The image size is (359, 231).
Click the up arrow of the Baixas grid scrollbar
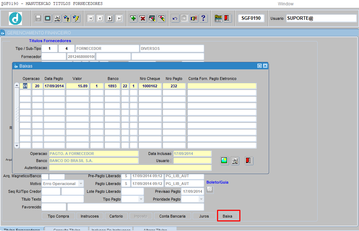point(17,85)
